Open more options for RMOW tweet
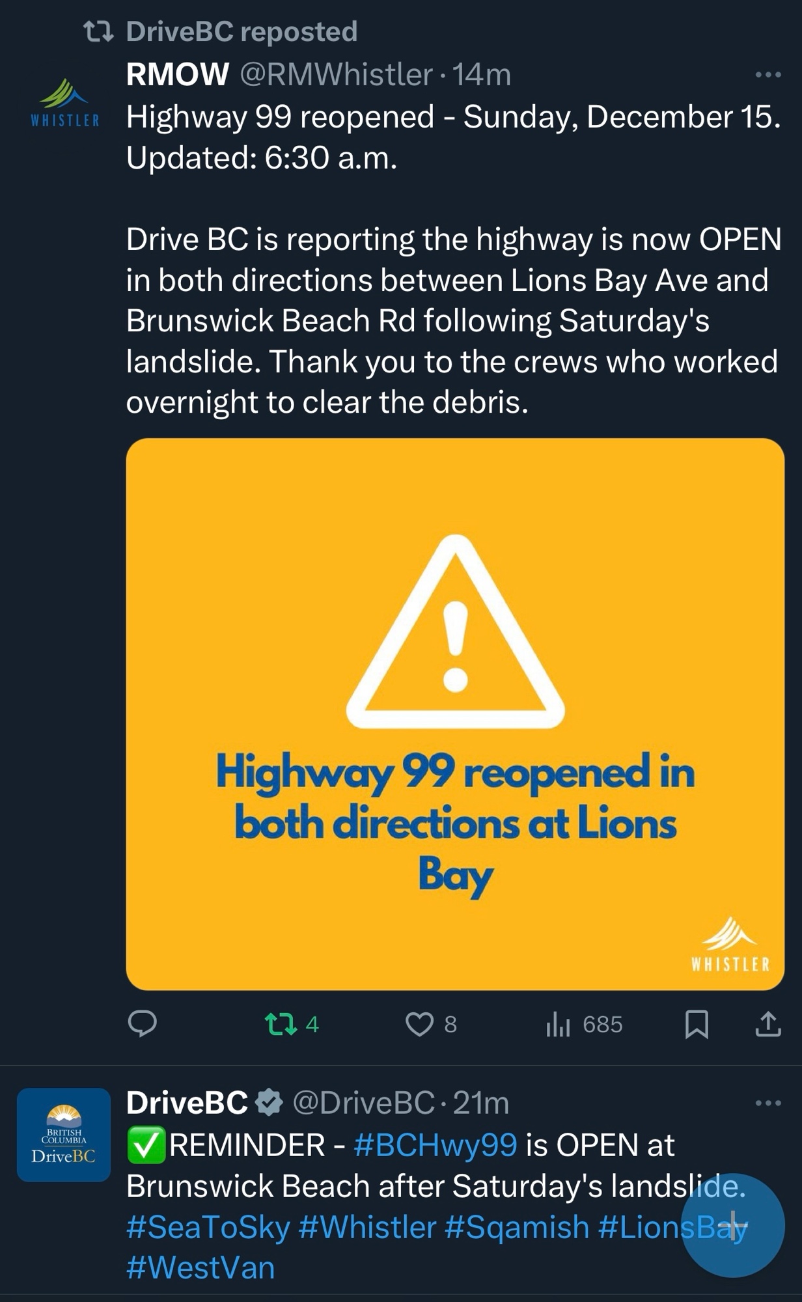The height and width of the screenshot is (1302, 802). [x=768, y=76]
